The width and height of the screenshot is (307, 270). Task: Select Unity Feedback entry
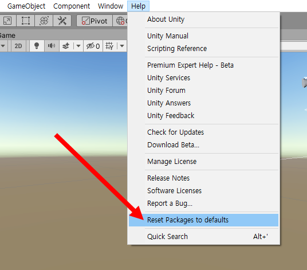tap(203, 116)
